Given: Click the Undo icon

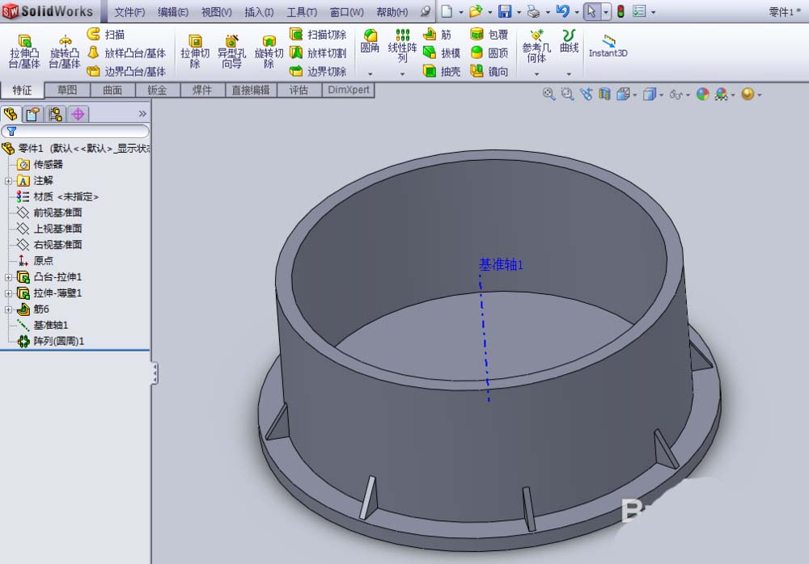Looking at the screenshot, I should pos(563,11).
